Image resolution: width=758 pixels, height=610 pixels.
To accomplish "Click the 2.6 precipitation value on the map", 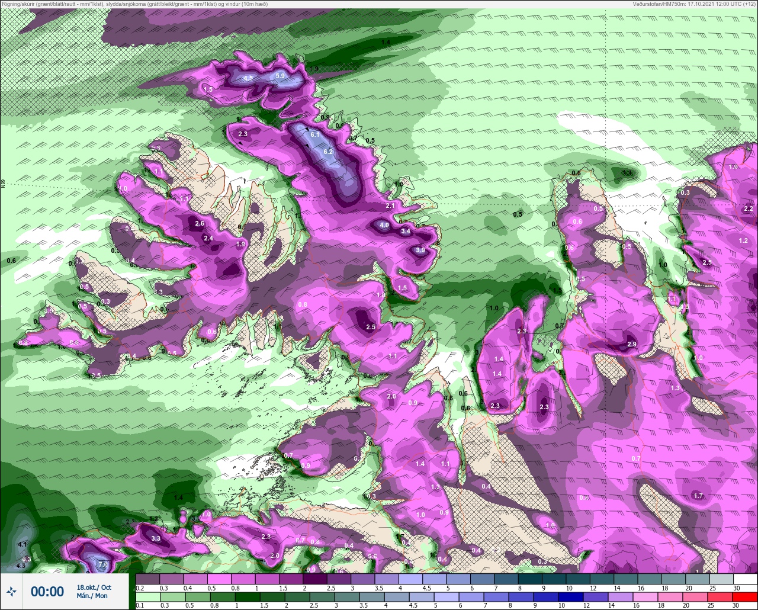I will coord(200,223).
